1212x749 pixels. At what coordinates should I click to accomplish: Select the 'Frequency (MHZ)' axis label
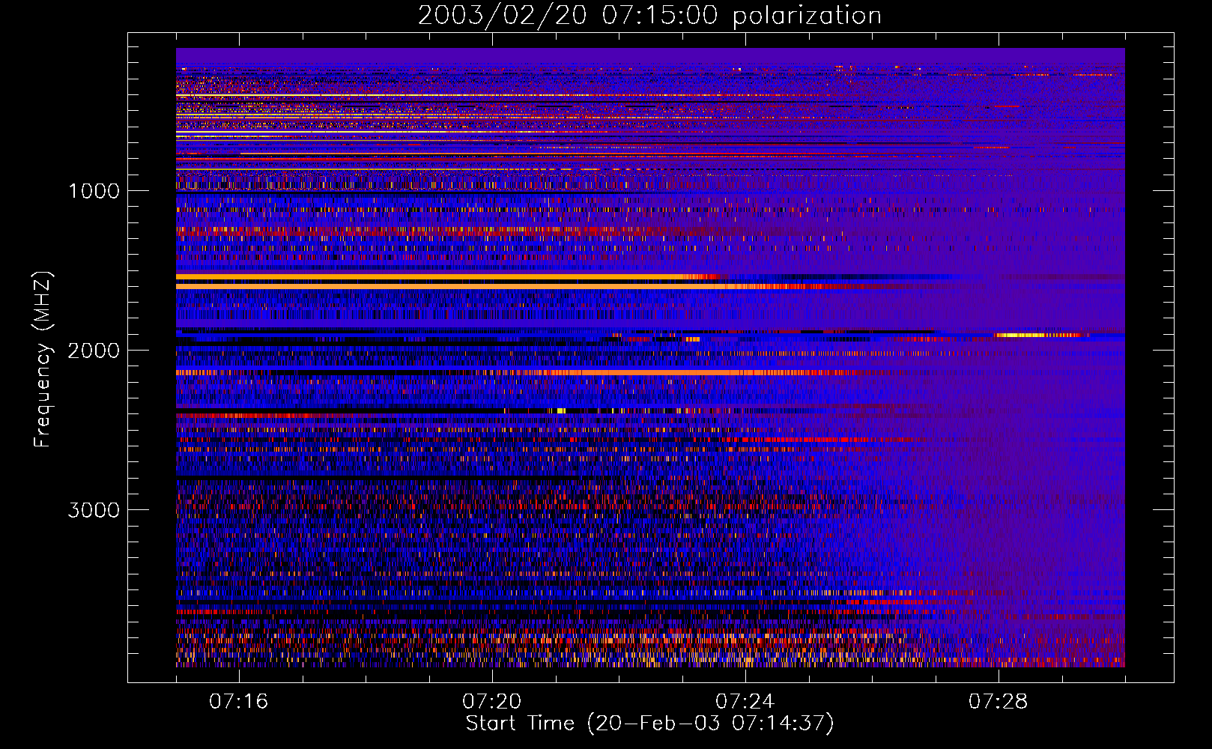pos(42,360)
